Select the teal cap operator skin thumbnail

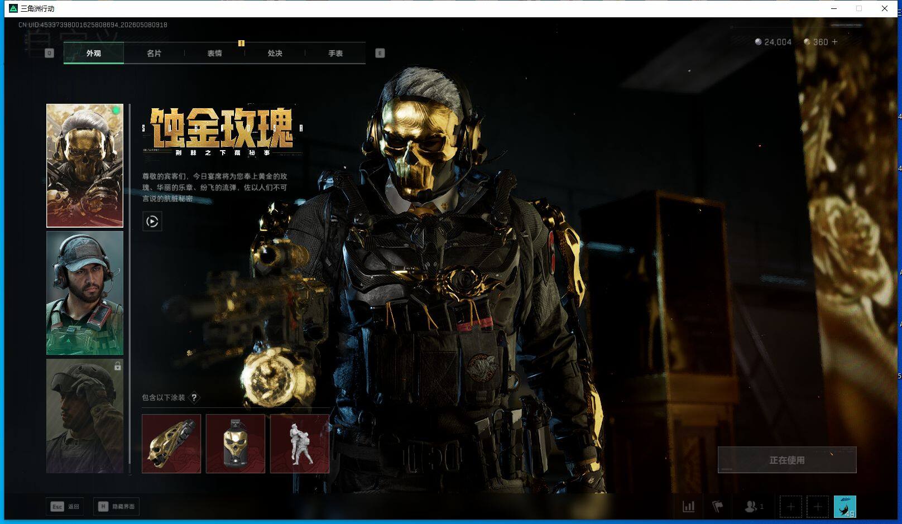[85, 293]
